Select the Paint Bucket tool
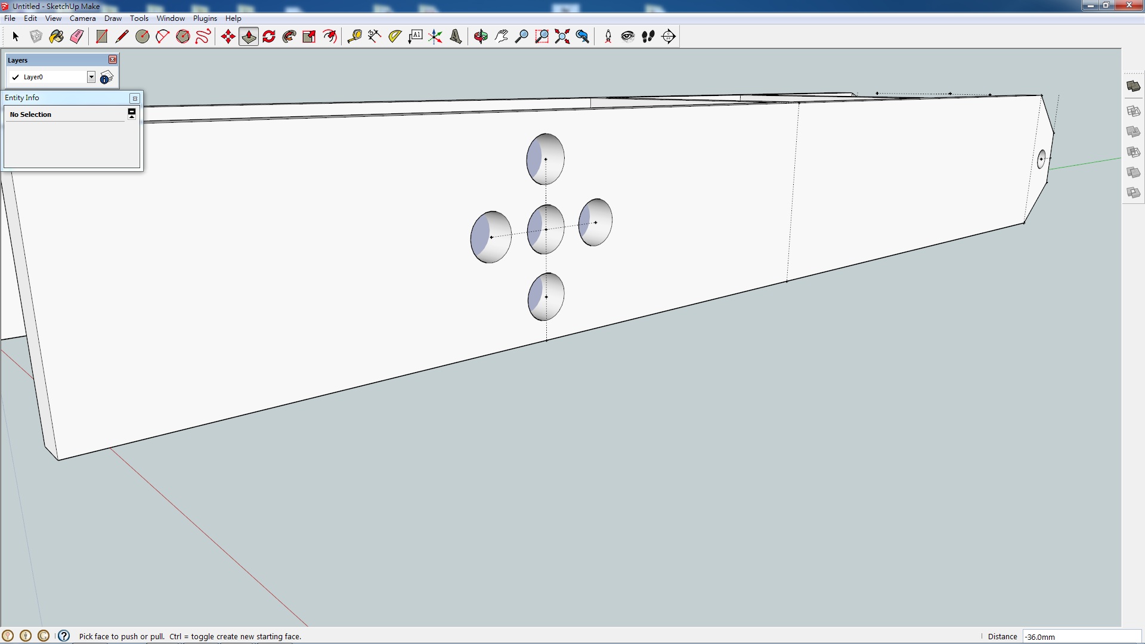The height and width of the screenshot is (644, 1145). 56,36
